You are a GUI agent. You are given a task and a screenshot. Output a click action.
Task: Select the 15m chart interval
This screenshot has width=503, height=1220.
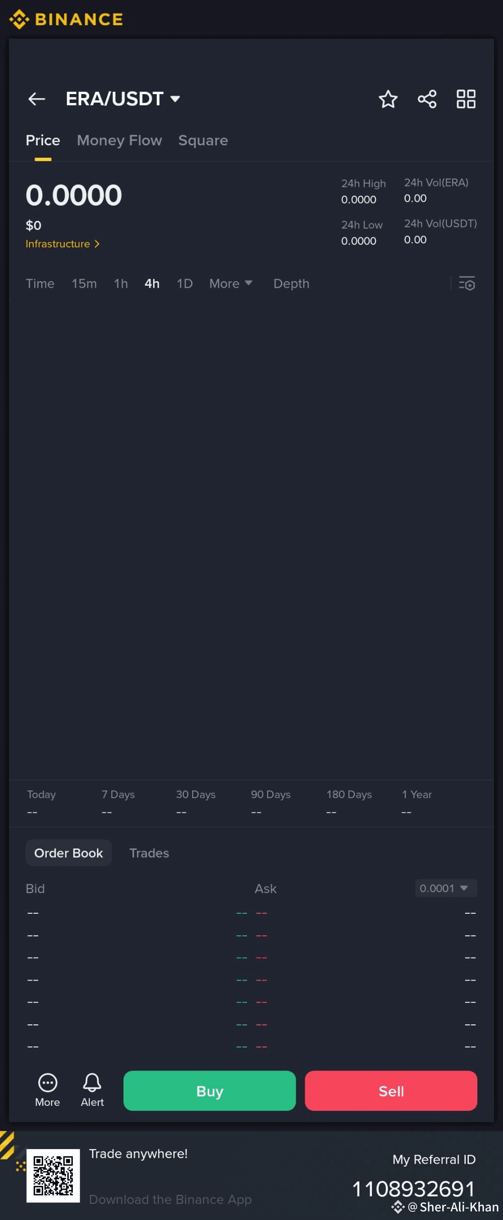84,284
